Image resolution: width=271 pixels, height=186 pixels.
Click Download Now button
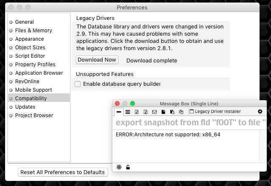click(97, 60)
